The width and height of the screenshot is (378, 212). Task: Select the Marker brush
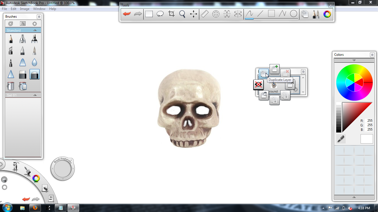coord(35,39)
